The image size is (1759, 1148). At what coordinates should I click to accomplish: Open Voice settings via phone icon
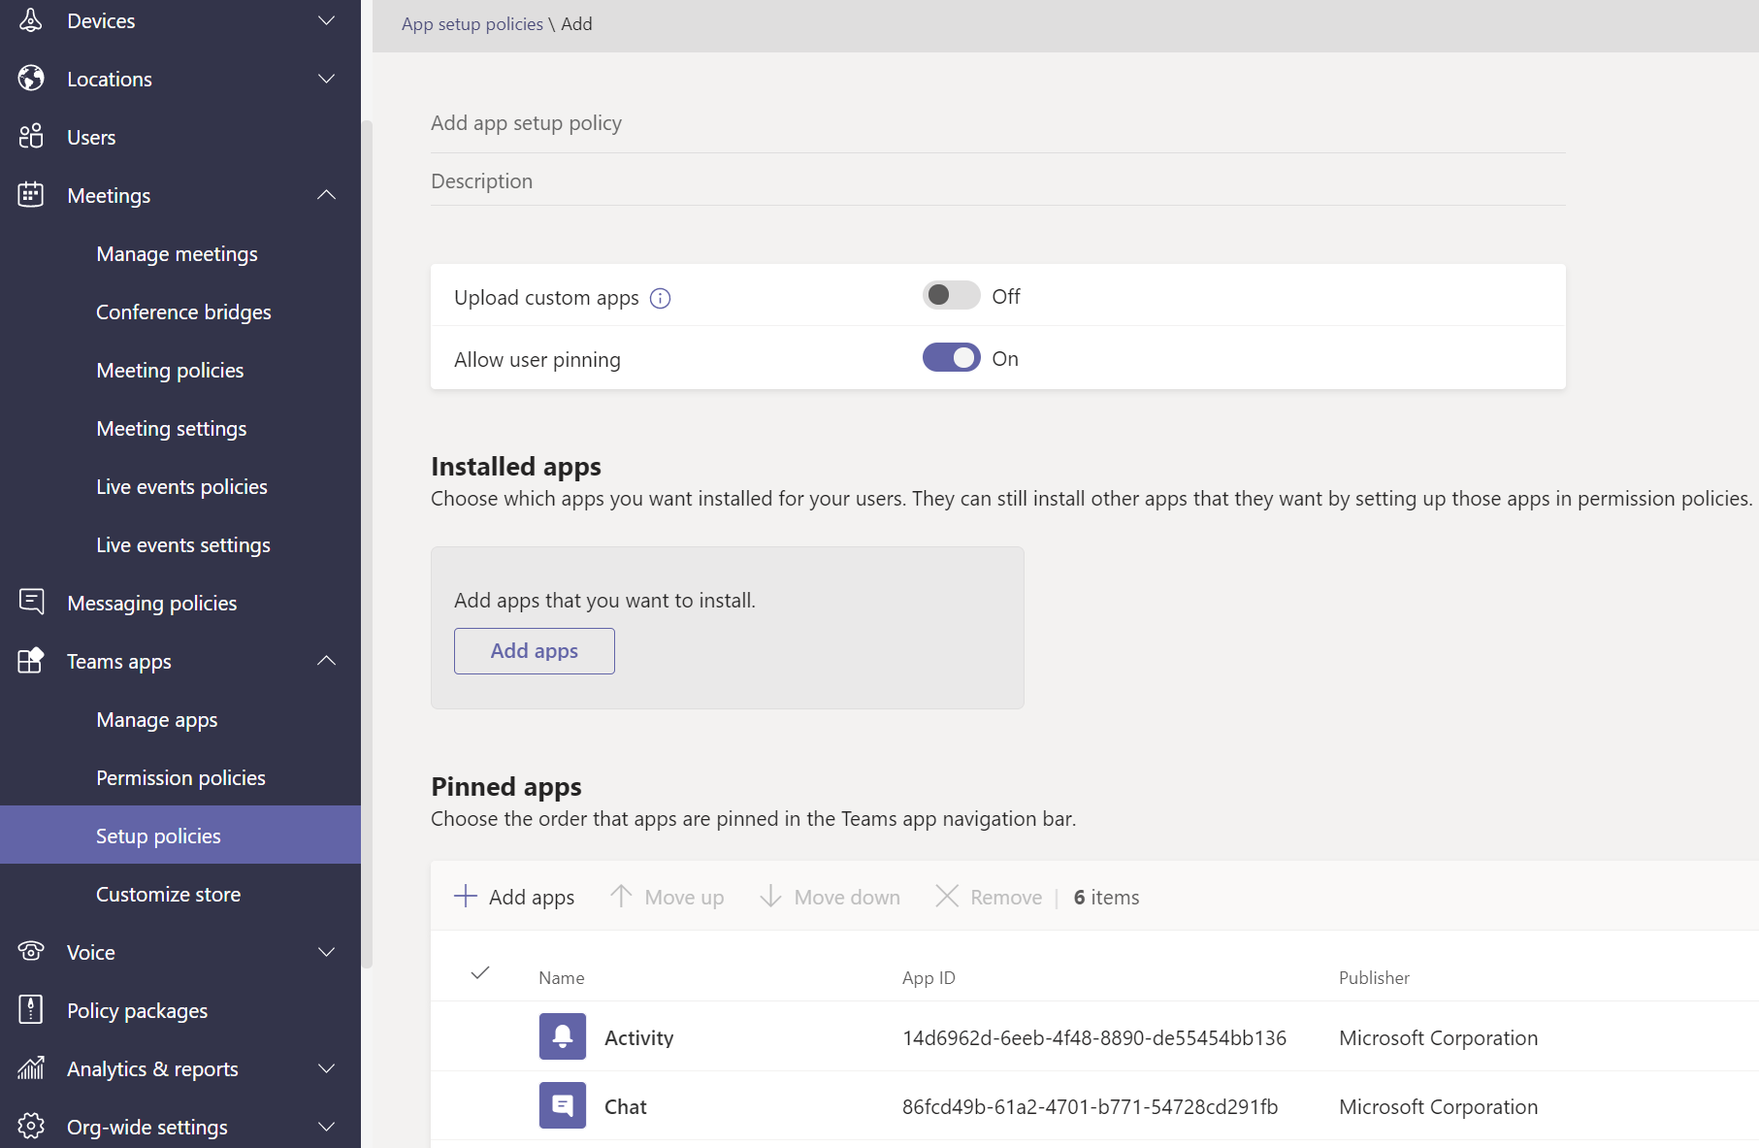(30, 951)
